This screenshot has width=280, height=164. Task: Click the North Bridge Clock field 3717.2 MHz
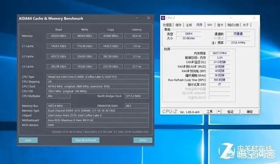pyautogui.click(x=136, y=96)
